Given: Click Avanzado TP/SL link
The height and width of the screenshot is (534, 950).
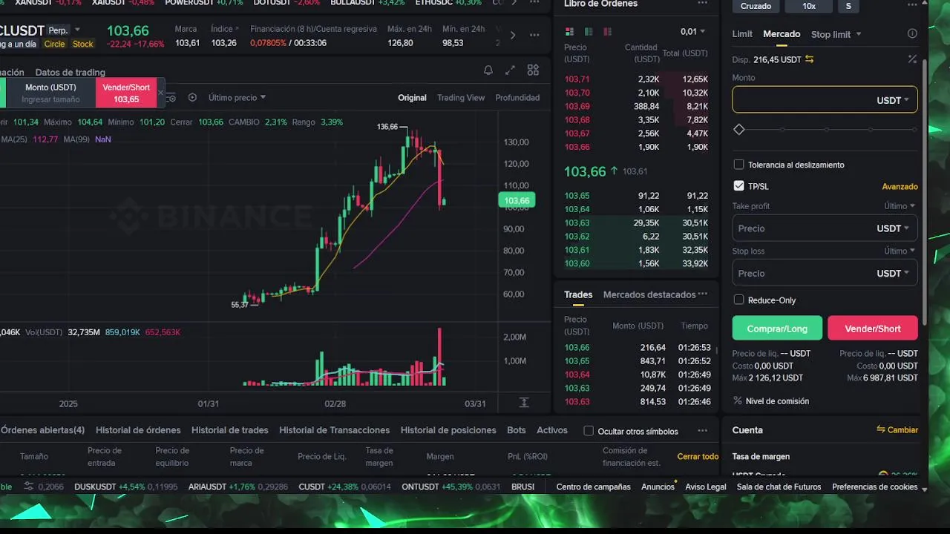Looking at the screenshot, I should click(x=900, y=186).
